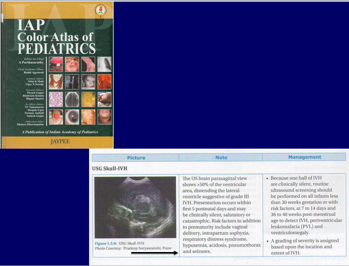Select editor name 'Vijay N Yewale'
Viewport: 349px width, 266px height.
[35, 85]
